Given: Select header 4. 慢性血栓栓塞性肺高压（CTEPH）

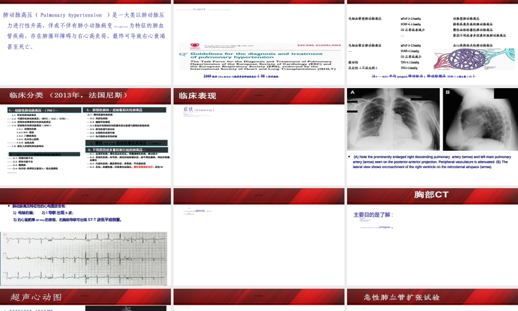Looking at the screenshot, I should pos(126,143).
